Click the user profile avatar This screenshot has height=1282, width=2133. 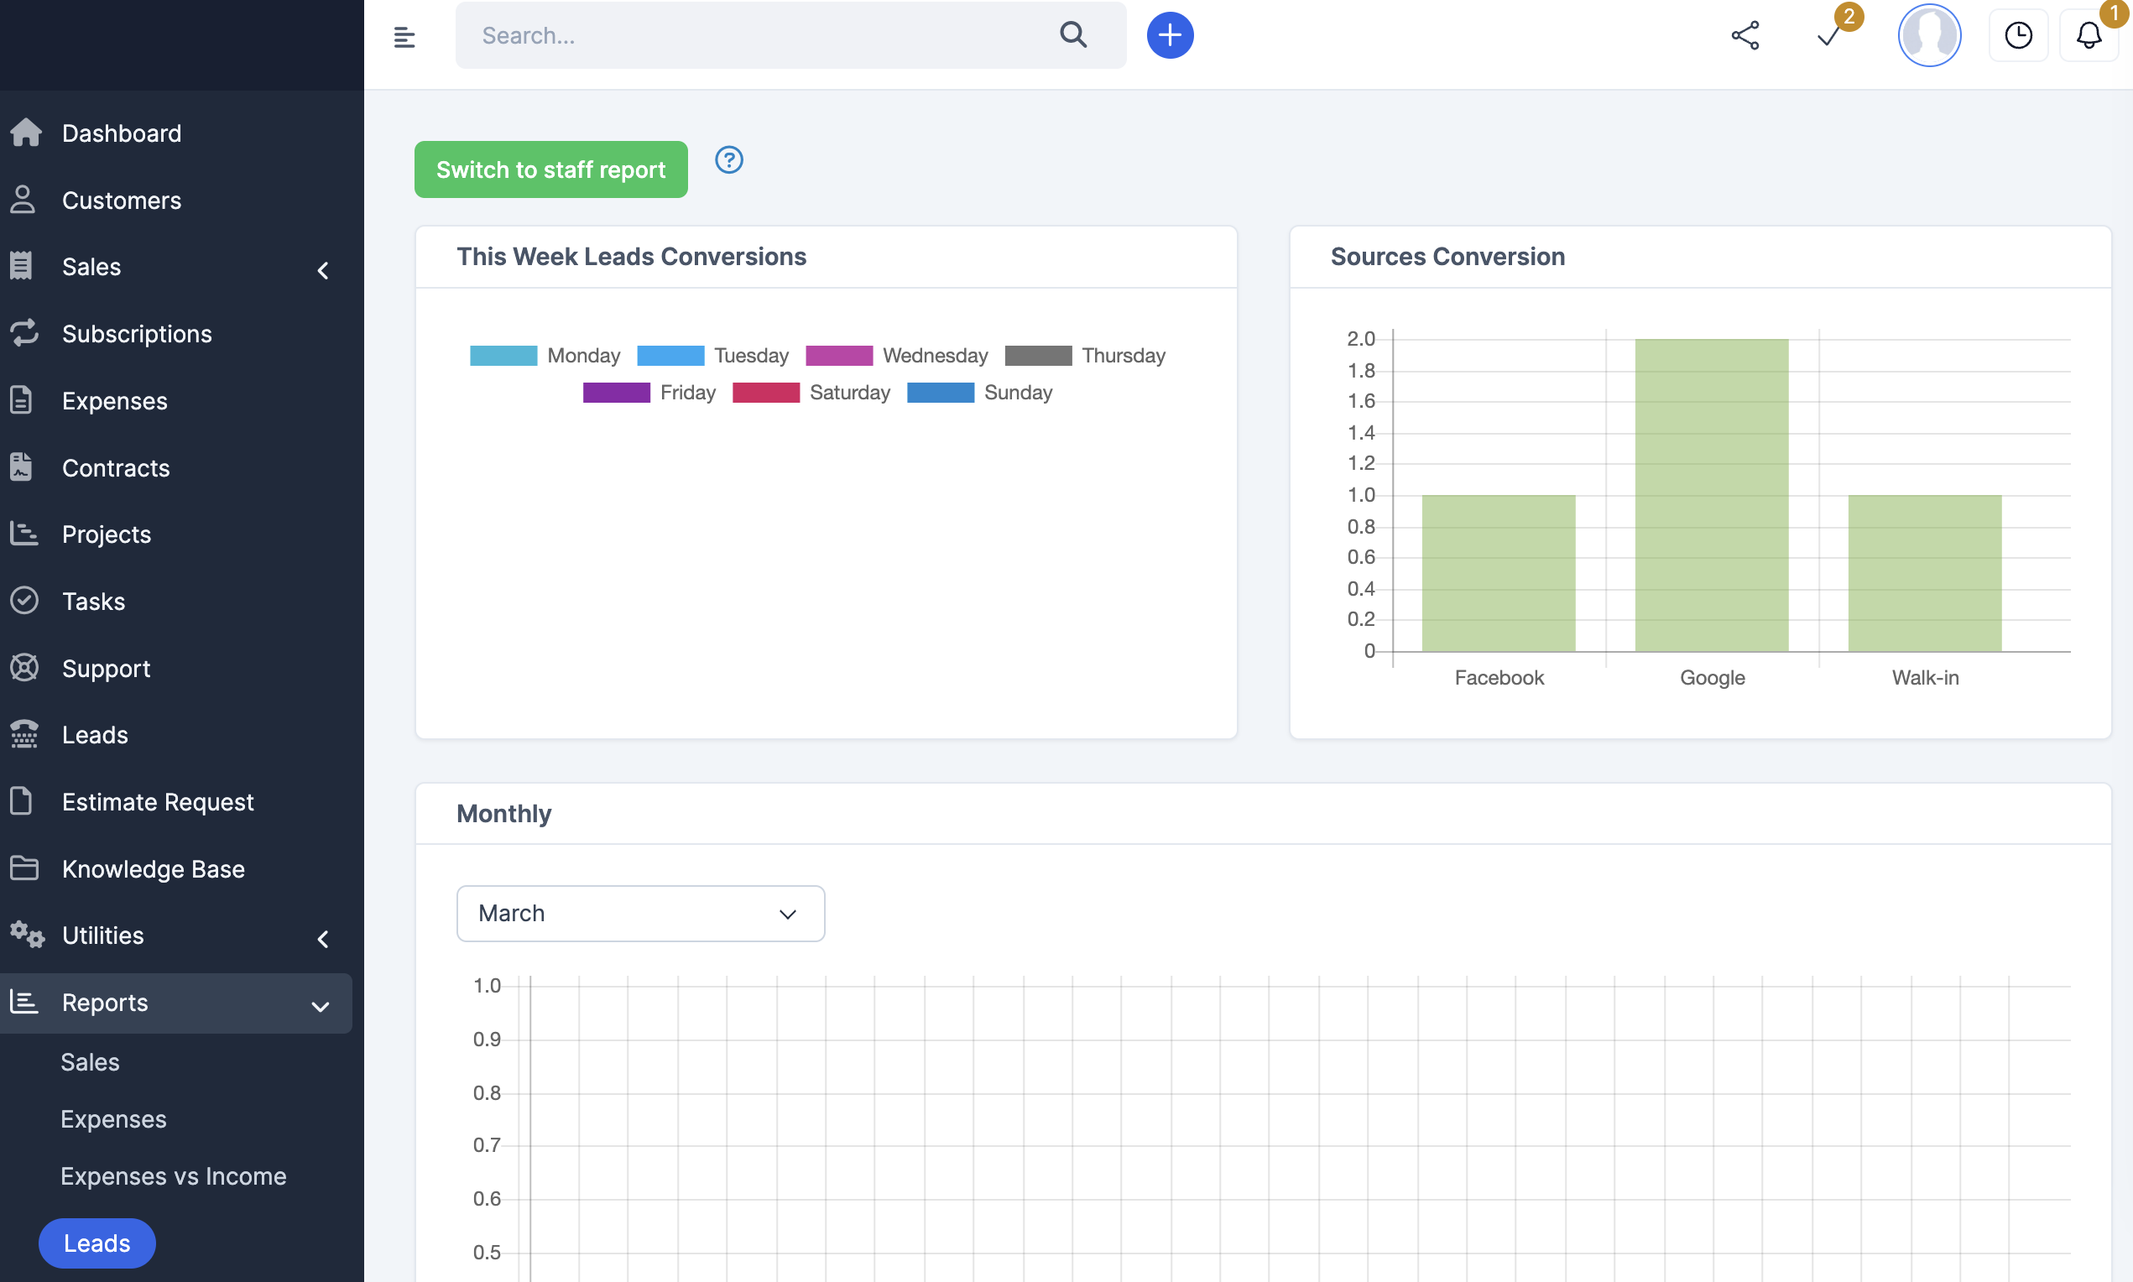tap(1928, 35)
